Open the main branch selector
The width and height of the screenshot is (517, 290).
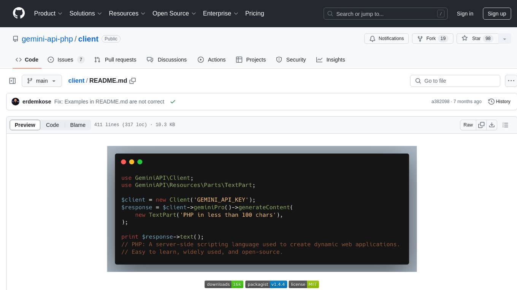click(x=41, y=81)
